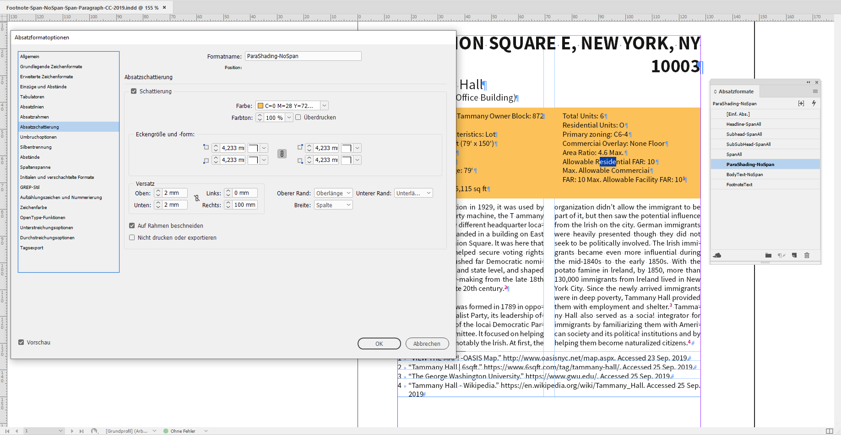The height and width of the screenshot is (435, 841).
Task: Clear overrides using the pilcrow icon
Action: pyautogui.click(x=781, y=255)
